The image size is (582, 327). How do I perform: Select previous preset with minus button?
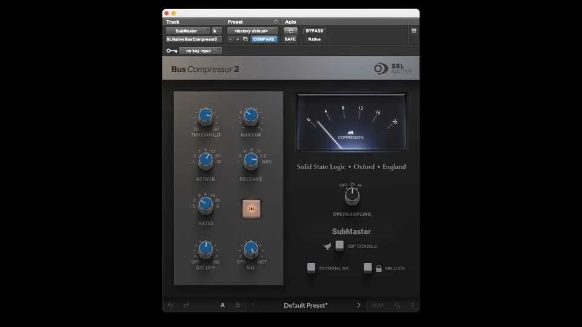coord(230,39)
